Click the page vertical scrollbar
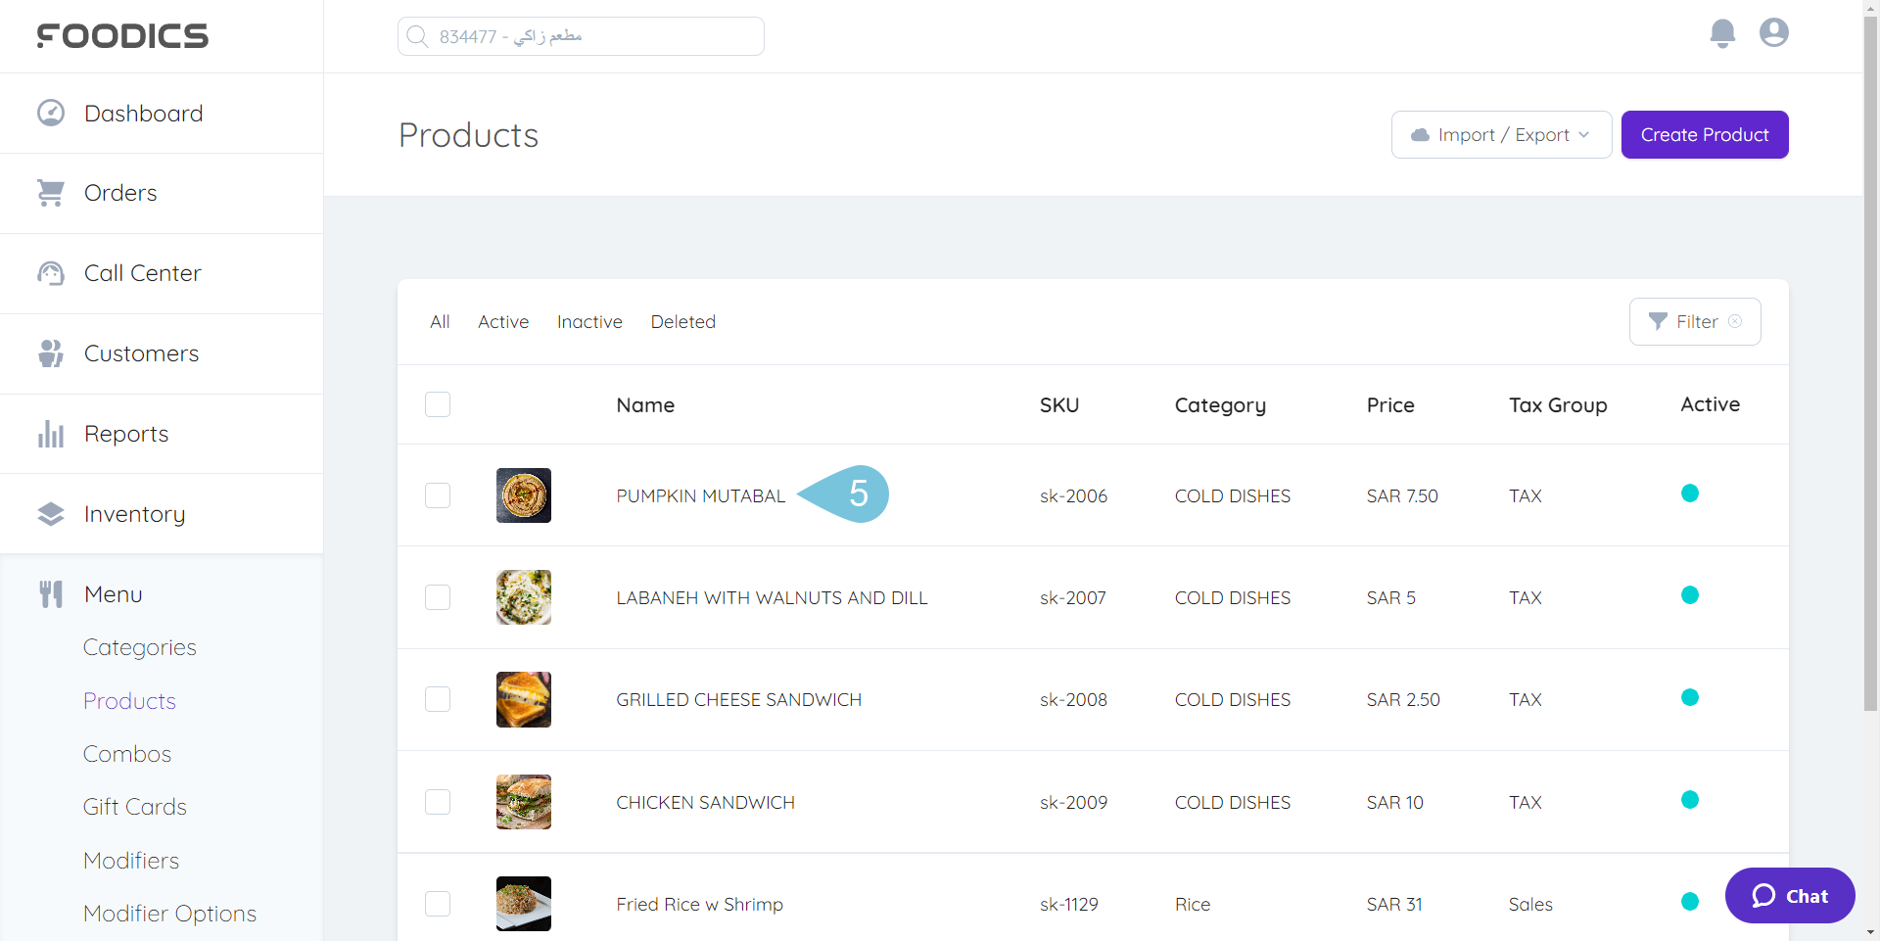Image resolution: width=1880 pixels, height=941 pixels. pos(1870,362)
